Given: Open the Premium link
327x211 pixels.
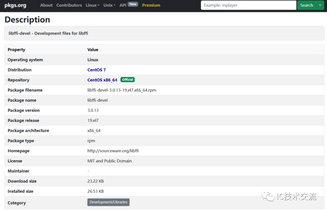Looking at the screenshot, I should (x=151, y=5).
